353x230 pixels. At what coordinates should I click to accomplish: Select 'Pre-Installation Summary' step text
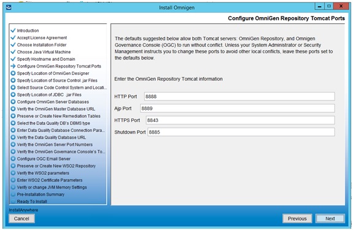(x=41, y=194)
